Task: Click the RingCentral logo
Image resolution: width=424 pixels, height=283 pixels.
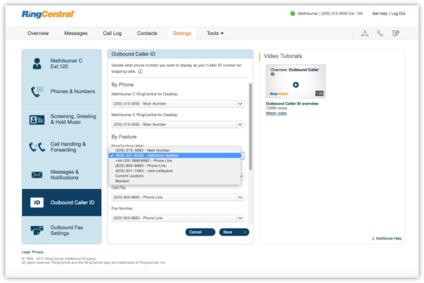Action: (48, 14)
